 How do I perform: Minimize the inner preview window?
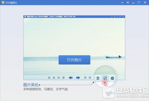117,17
